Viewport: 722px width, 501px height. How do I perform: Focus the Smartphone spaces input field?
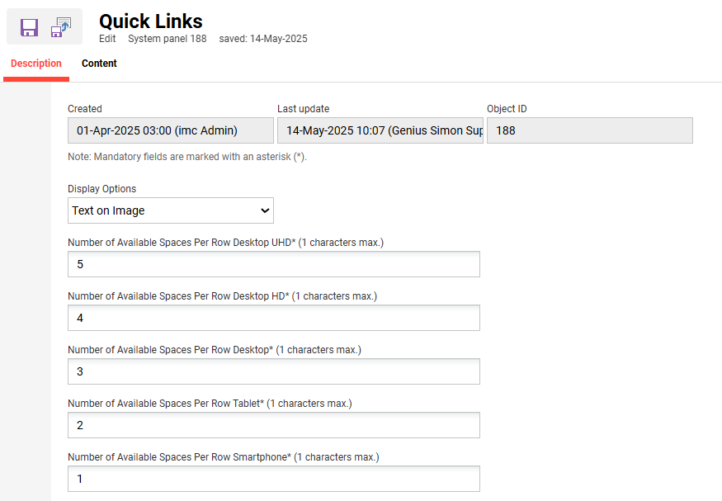point(273,479)
